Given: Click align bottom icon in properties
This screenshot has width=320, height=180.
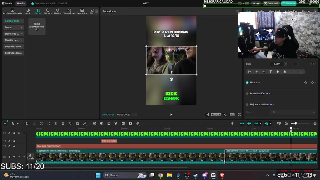Looking at the screenshot, I should pyautogui.click(x=284, y=72).
